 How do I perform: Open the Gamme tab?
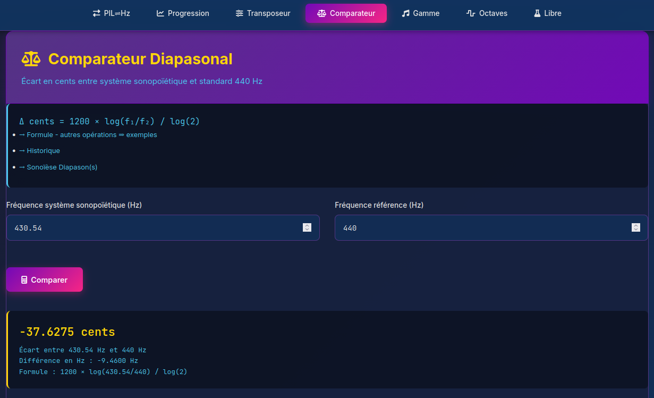(421, 13)
